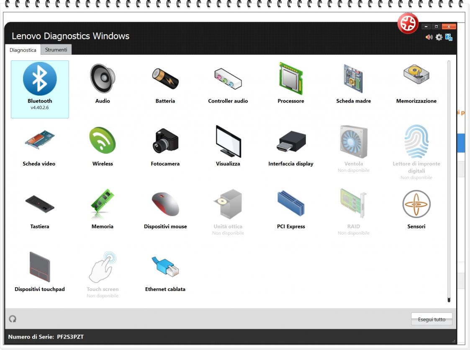
Task: Click the vertical scrollbar on the right
Action: click(449, 180)
